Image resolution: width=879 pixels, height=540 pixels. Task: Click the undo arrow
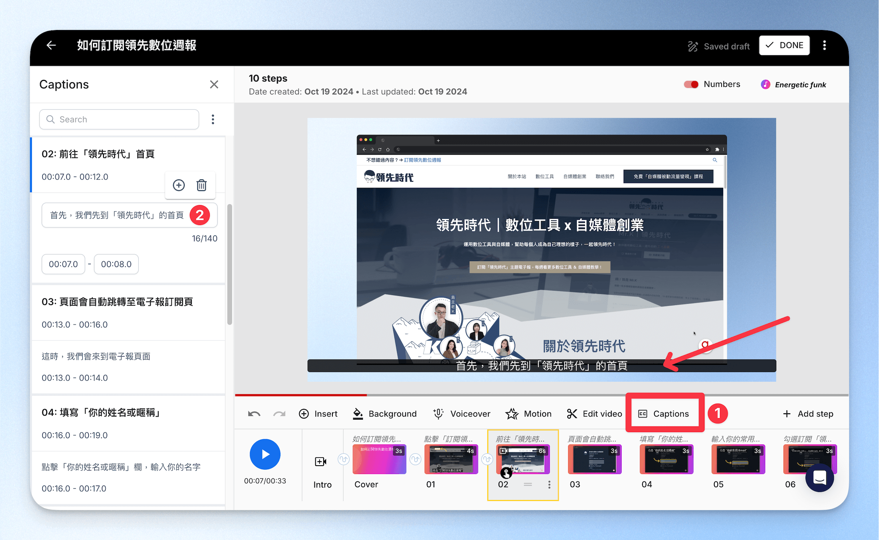coord(254,414)
